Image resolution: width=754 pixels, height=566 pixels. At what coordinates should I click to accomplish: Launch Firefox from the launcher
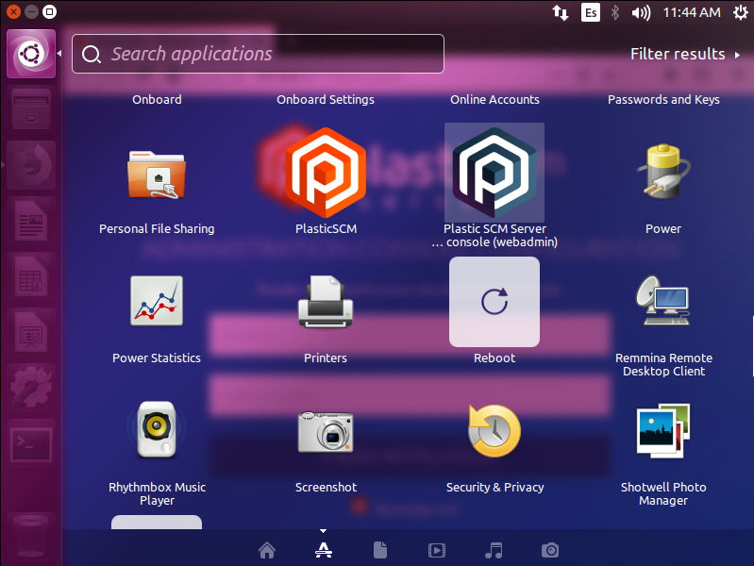point(31,165)
